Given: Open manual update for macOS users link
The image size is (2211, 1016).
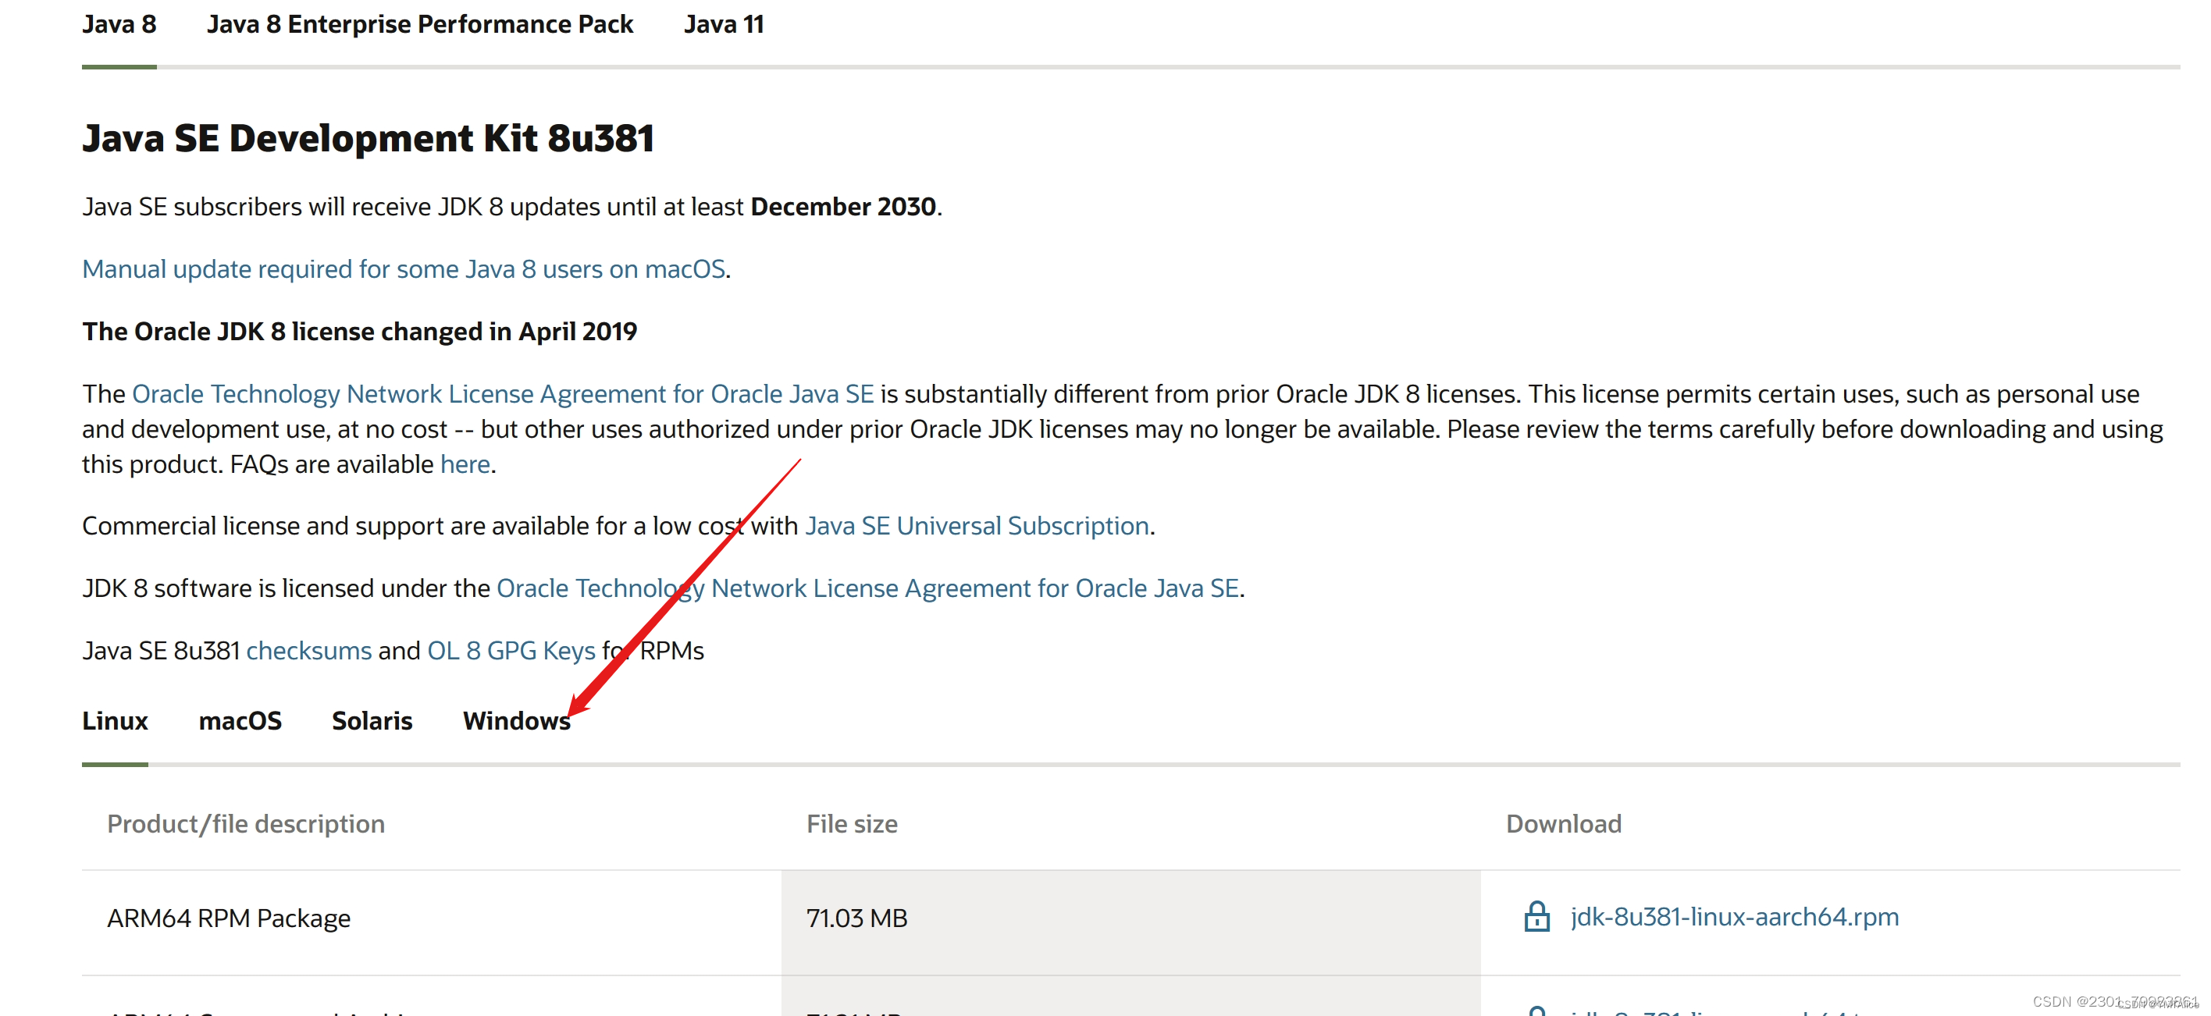Looking at the screenshot, I should click(404, 269).
